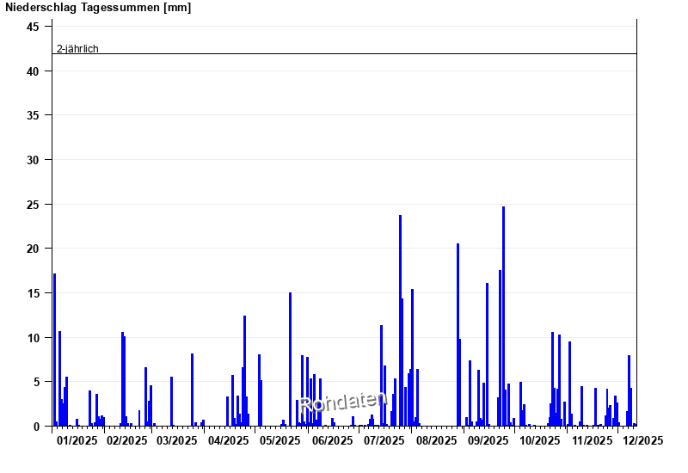Screen dimensions: 688x473
Task: Click the tall July bar near 24 mm
Action: [400, 322]
